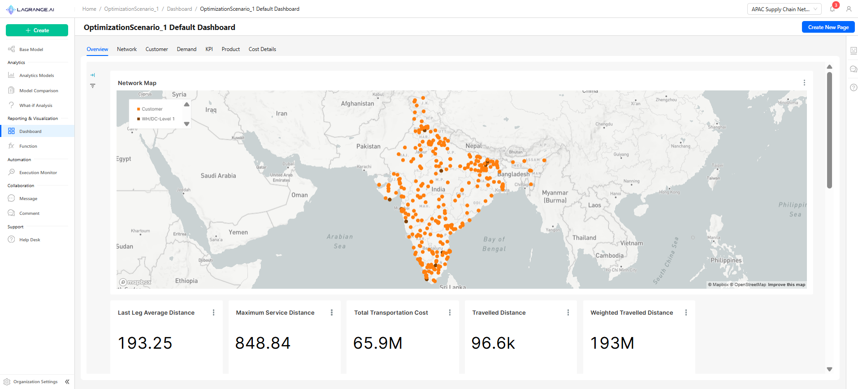The width and height of the screenshot is (858, 389).
Task: Open the APAC Supply Chain dropdown
Action: (x=784, y=9)
